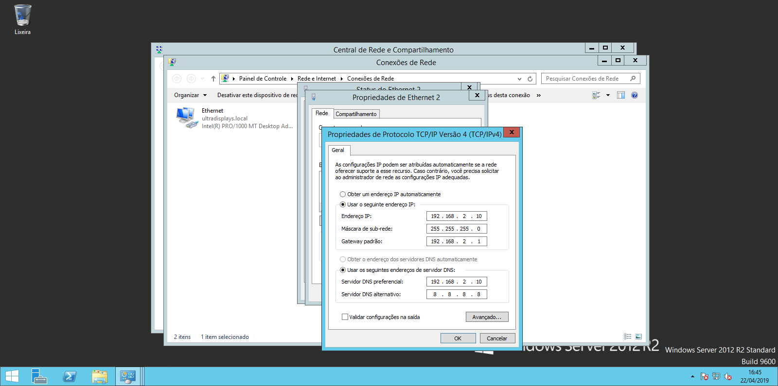The height and width of the screenshot is (386, 778).
Task: Select Obter um endereço IP automaticamente
Action: coord(343,194)
